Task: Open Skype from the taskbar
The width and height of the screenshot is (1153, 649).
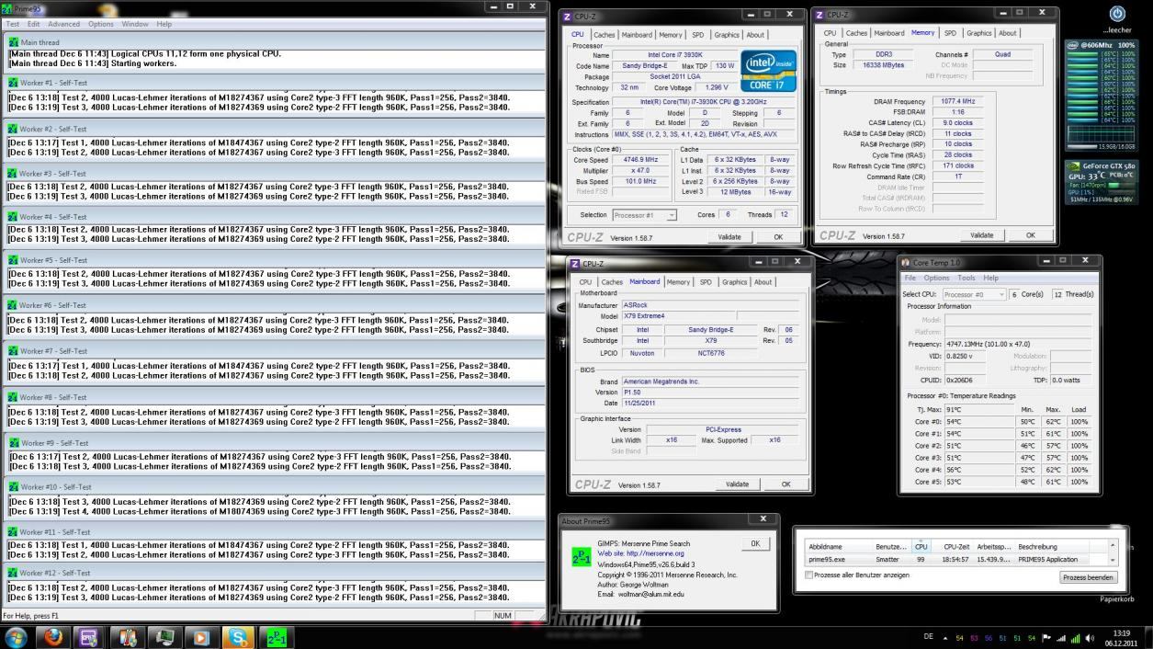Action: pyautogui.click(x=239, y=636)
